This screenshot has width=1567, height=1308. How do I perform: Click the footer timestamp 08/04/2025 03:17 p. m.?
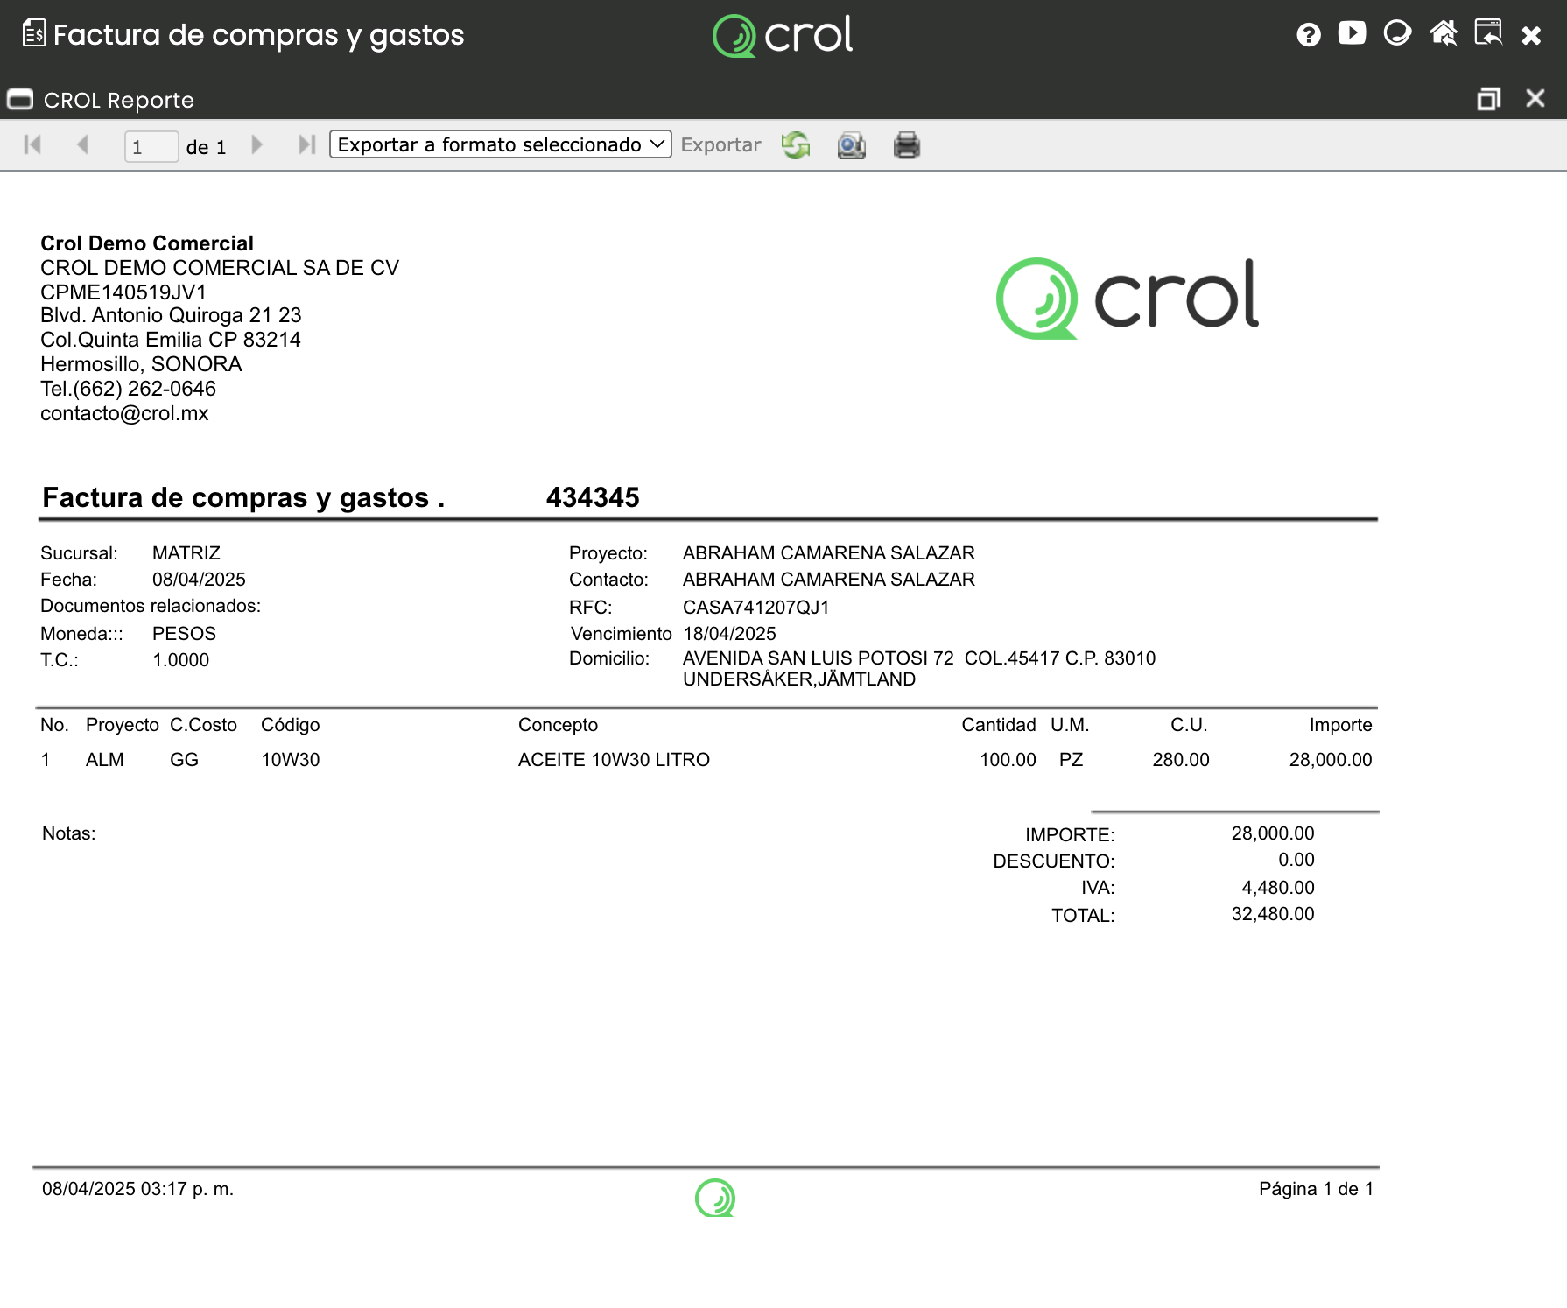pos(137,1189)
